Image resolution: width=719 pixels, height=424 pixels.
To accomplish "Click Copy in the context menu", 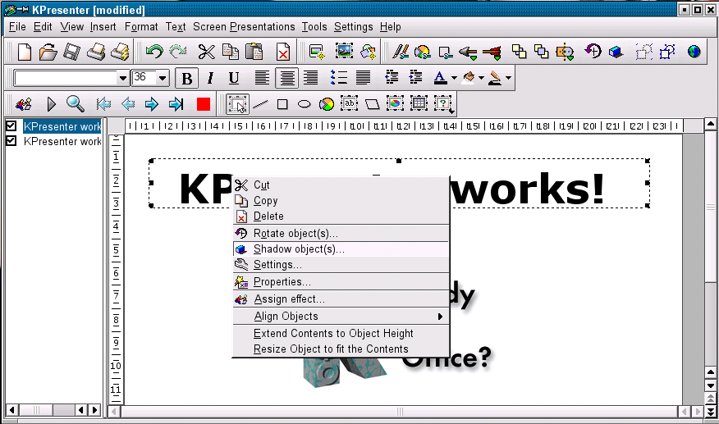I will click(x=341, y=201).
